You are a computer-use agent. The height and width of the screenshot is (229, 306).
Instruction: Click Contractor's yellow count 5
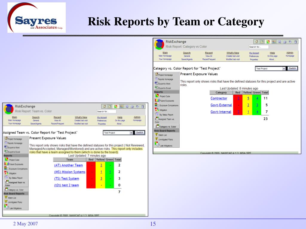pos(248,98)
